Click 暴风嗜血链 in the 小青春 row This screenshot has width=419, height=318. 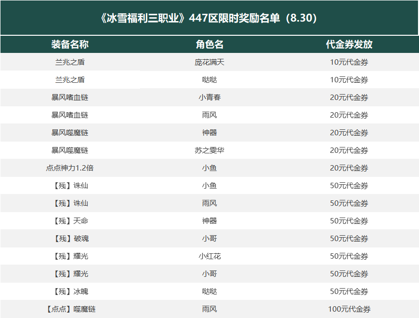70,98
